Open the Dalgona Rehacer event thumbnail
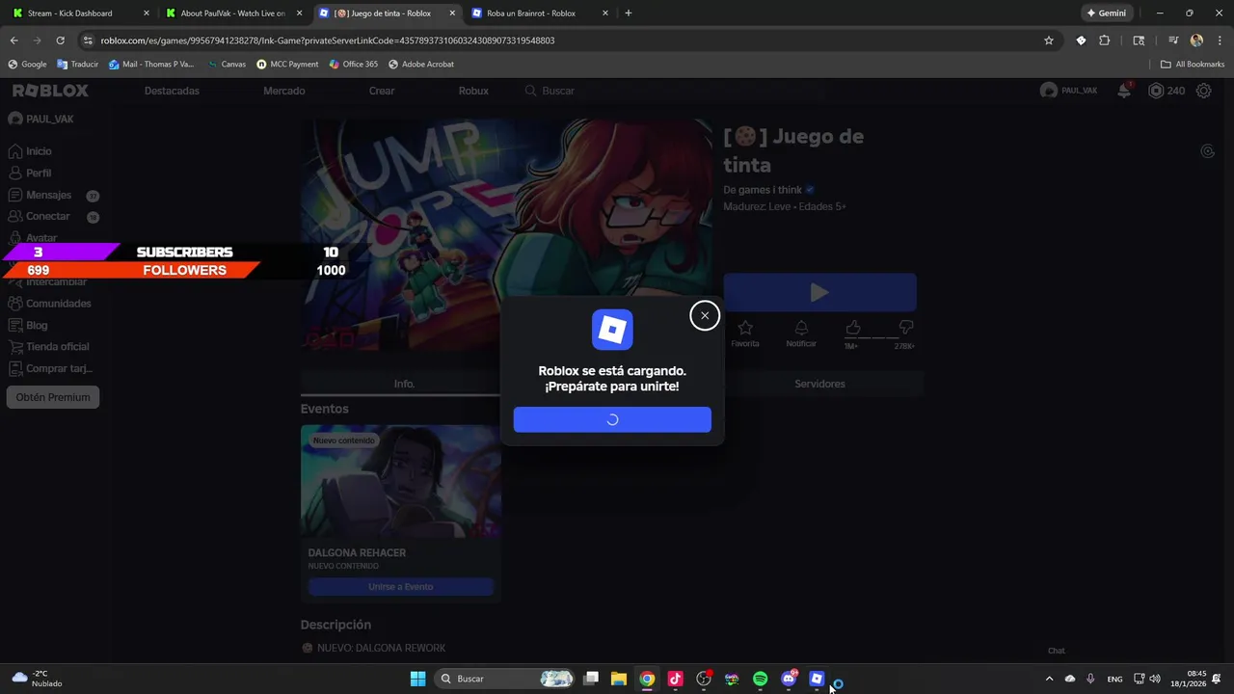The height and width of the screenshot is (694, 1234). 400,482
